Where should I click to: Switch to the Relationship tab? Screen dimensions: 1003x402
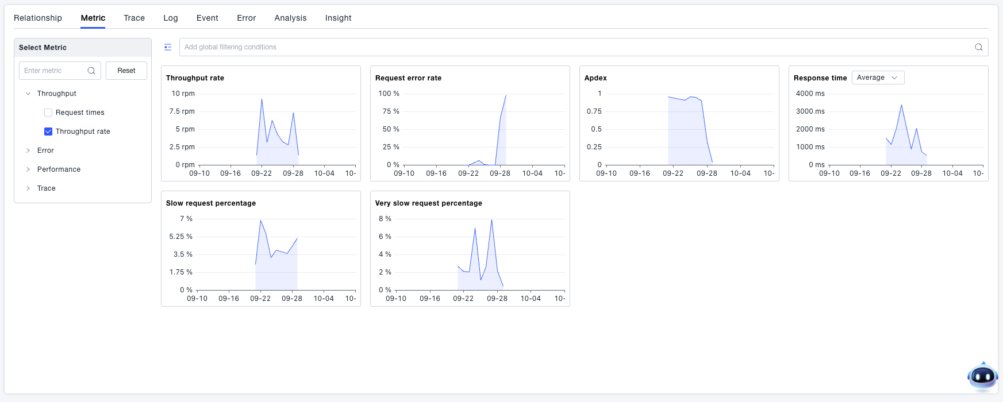38,18
